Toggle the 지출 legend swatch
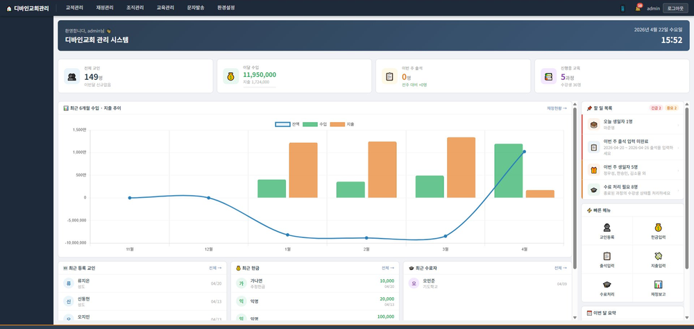Image resolution: width=694 pixels, height=329 pixels. tap(337, 124)
